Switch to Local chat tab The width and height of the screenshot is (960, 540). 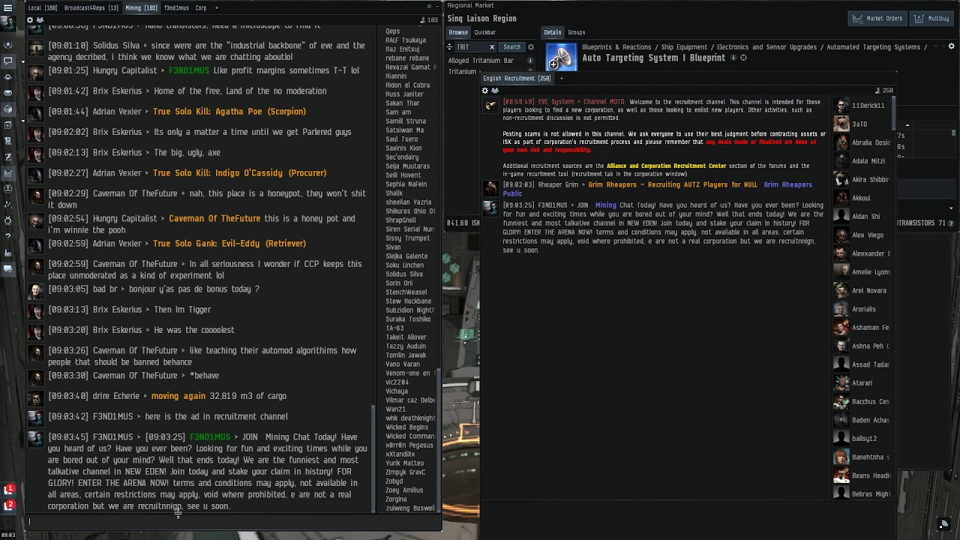tap(43, 7)
